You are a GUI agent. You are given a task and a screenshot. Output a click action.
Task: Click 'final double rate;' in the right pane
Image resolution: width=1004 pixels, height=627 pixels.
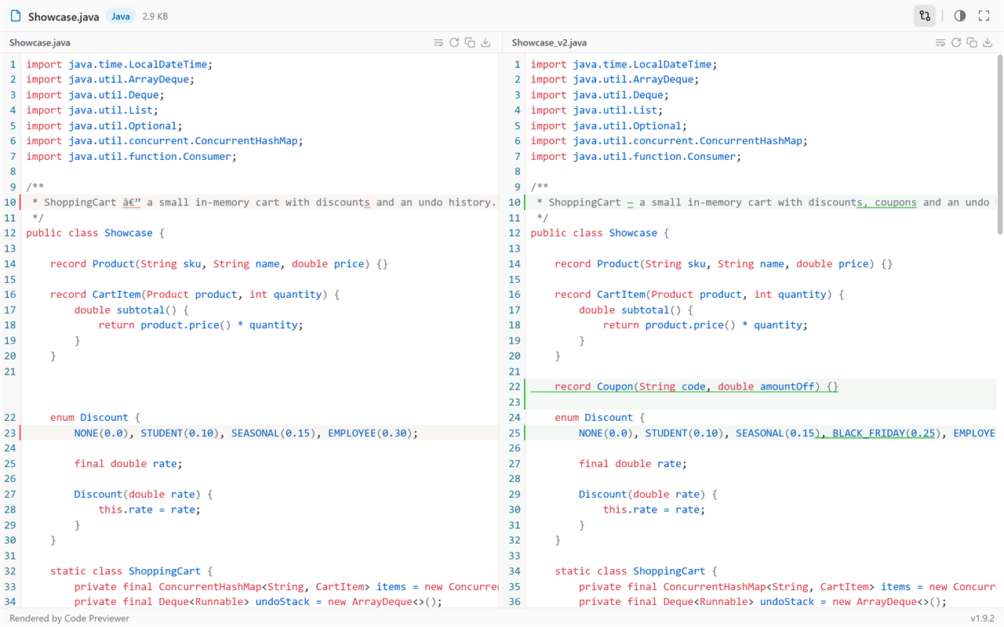coord(633,463)
